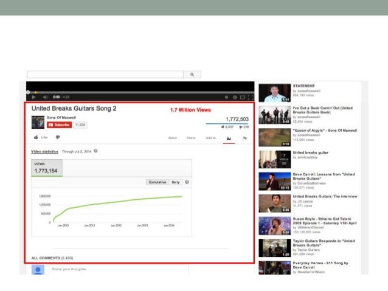This screenshot has width=388, height=291.
Task: Enter fullscreen player mode
Action: pos(251,97)
